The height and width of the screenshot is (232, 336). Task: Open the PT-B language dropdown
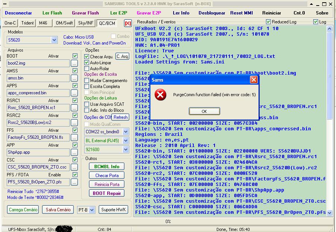(x=92, y=210)
